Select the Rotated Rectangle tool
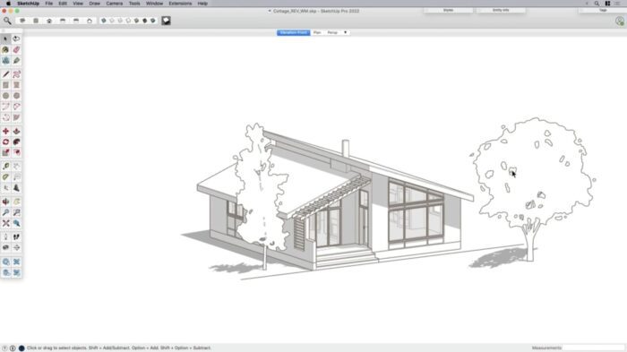 click(x=16, y=85)
